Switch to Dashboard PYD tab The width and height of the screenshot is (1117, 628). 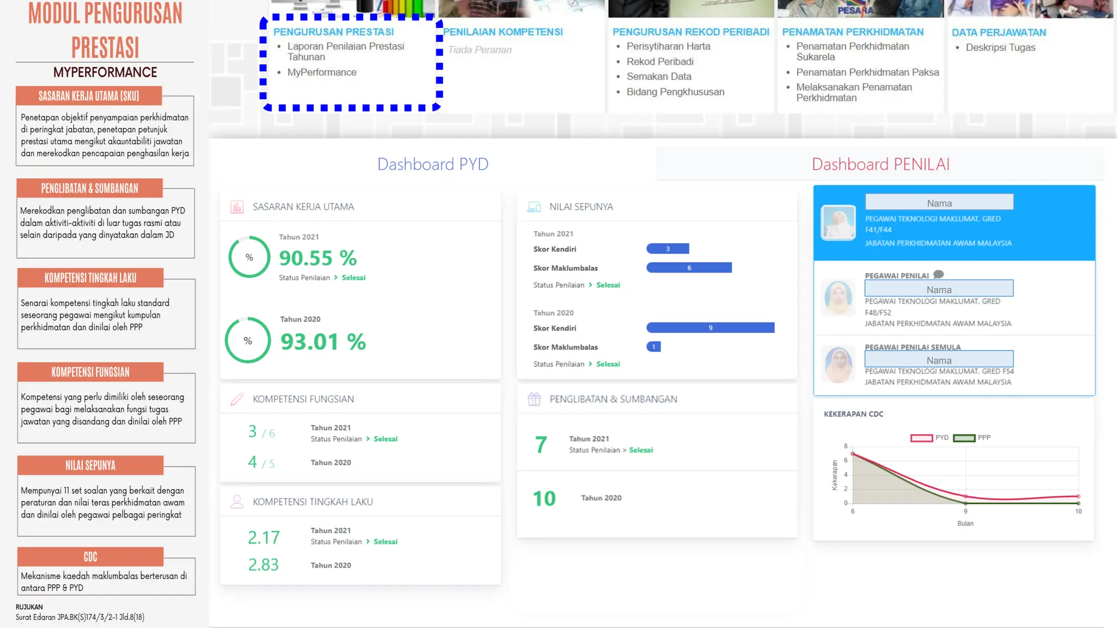coord(433,164)
